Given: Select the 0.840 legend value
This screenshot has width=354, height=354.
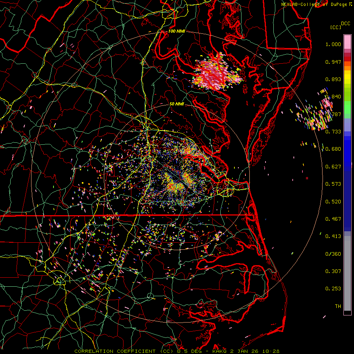Looking at the screenshot, I should click(333, 97).
